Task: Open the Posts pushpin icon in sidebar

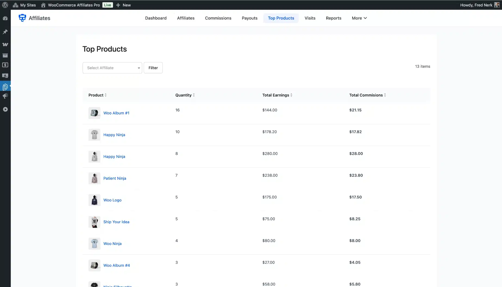Action: (x=5, y=32)
